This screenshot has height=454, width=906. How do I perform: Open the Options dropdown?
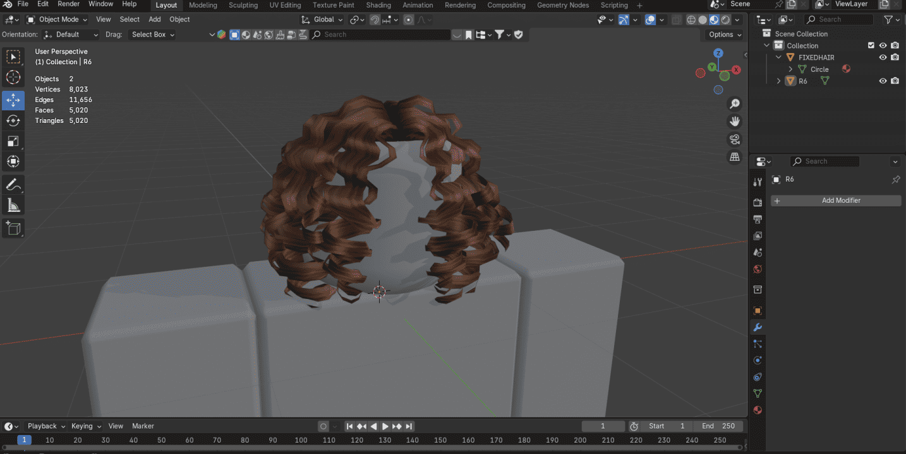(724, 35)
